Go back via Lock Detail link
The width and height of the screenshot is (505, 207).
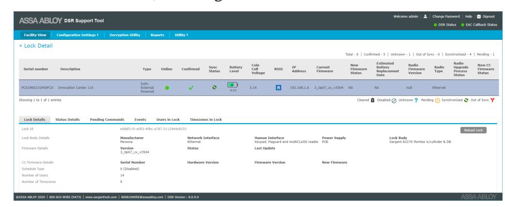click(36, 46)
